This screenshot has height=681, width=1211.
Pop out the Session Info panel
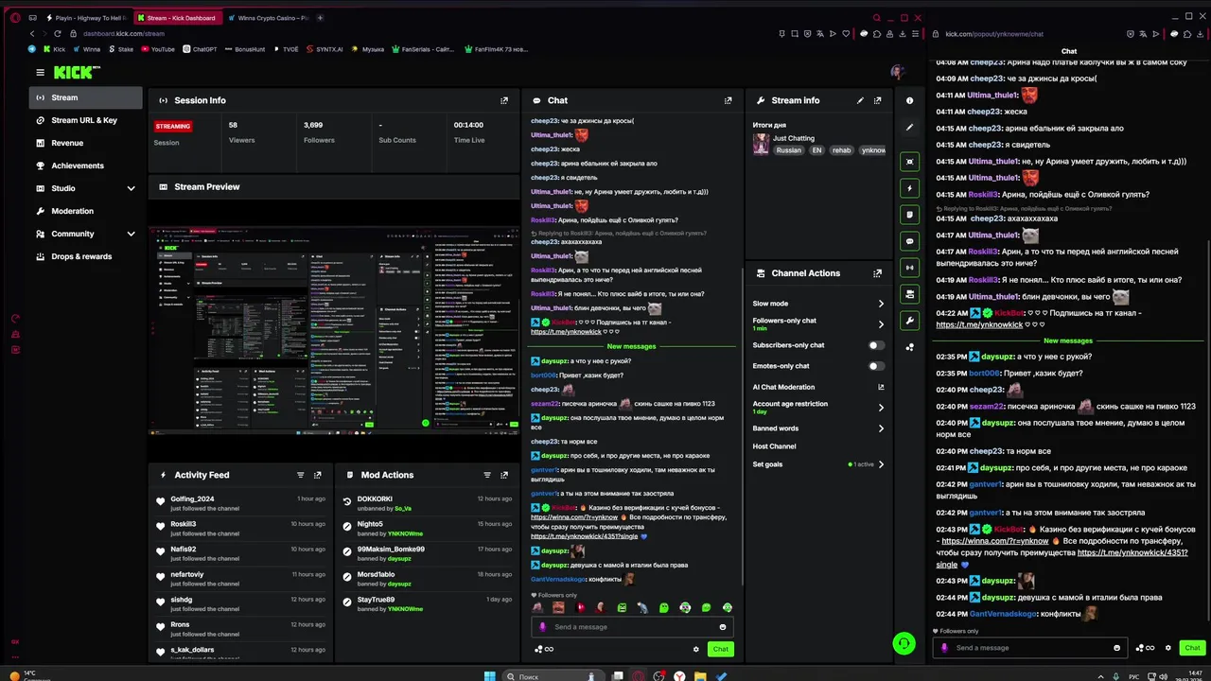pyautogui.click(x=504, y=100)
